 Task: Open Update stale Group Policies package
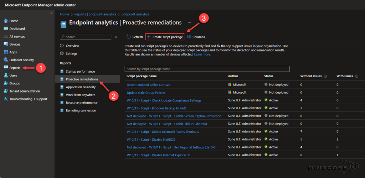[146, 93]
